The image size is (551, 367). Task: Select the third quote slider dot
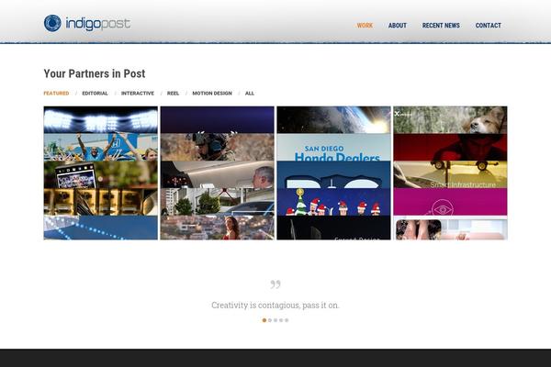[275, 320]
